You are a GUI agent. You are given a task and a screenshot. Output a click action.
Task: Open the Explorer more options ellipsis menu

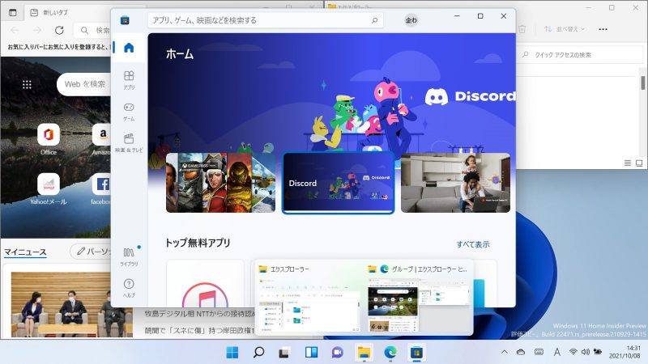pyautogui.click(x=603, y=29)
